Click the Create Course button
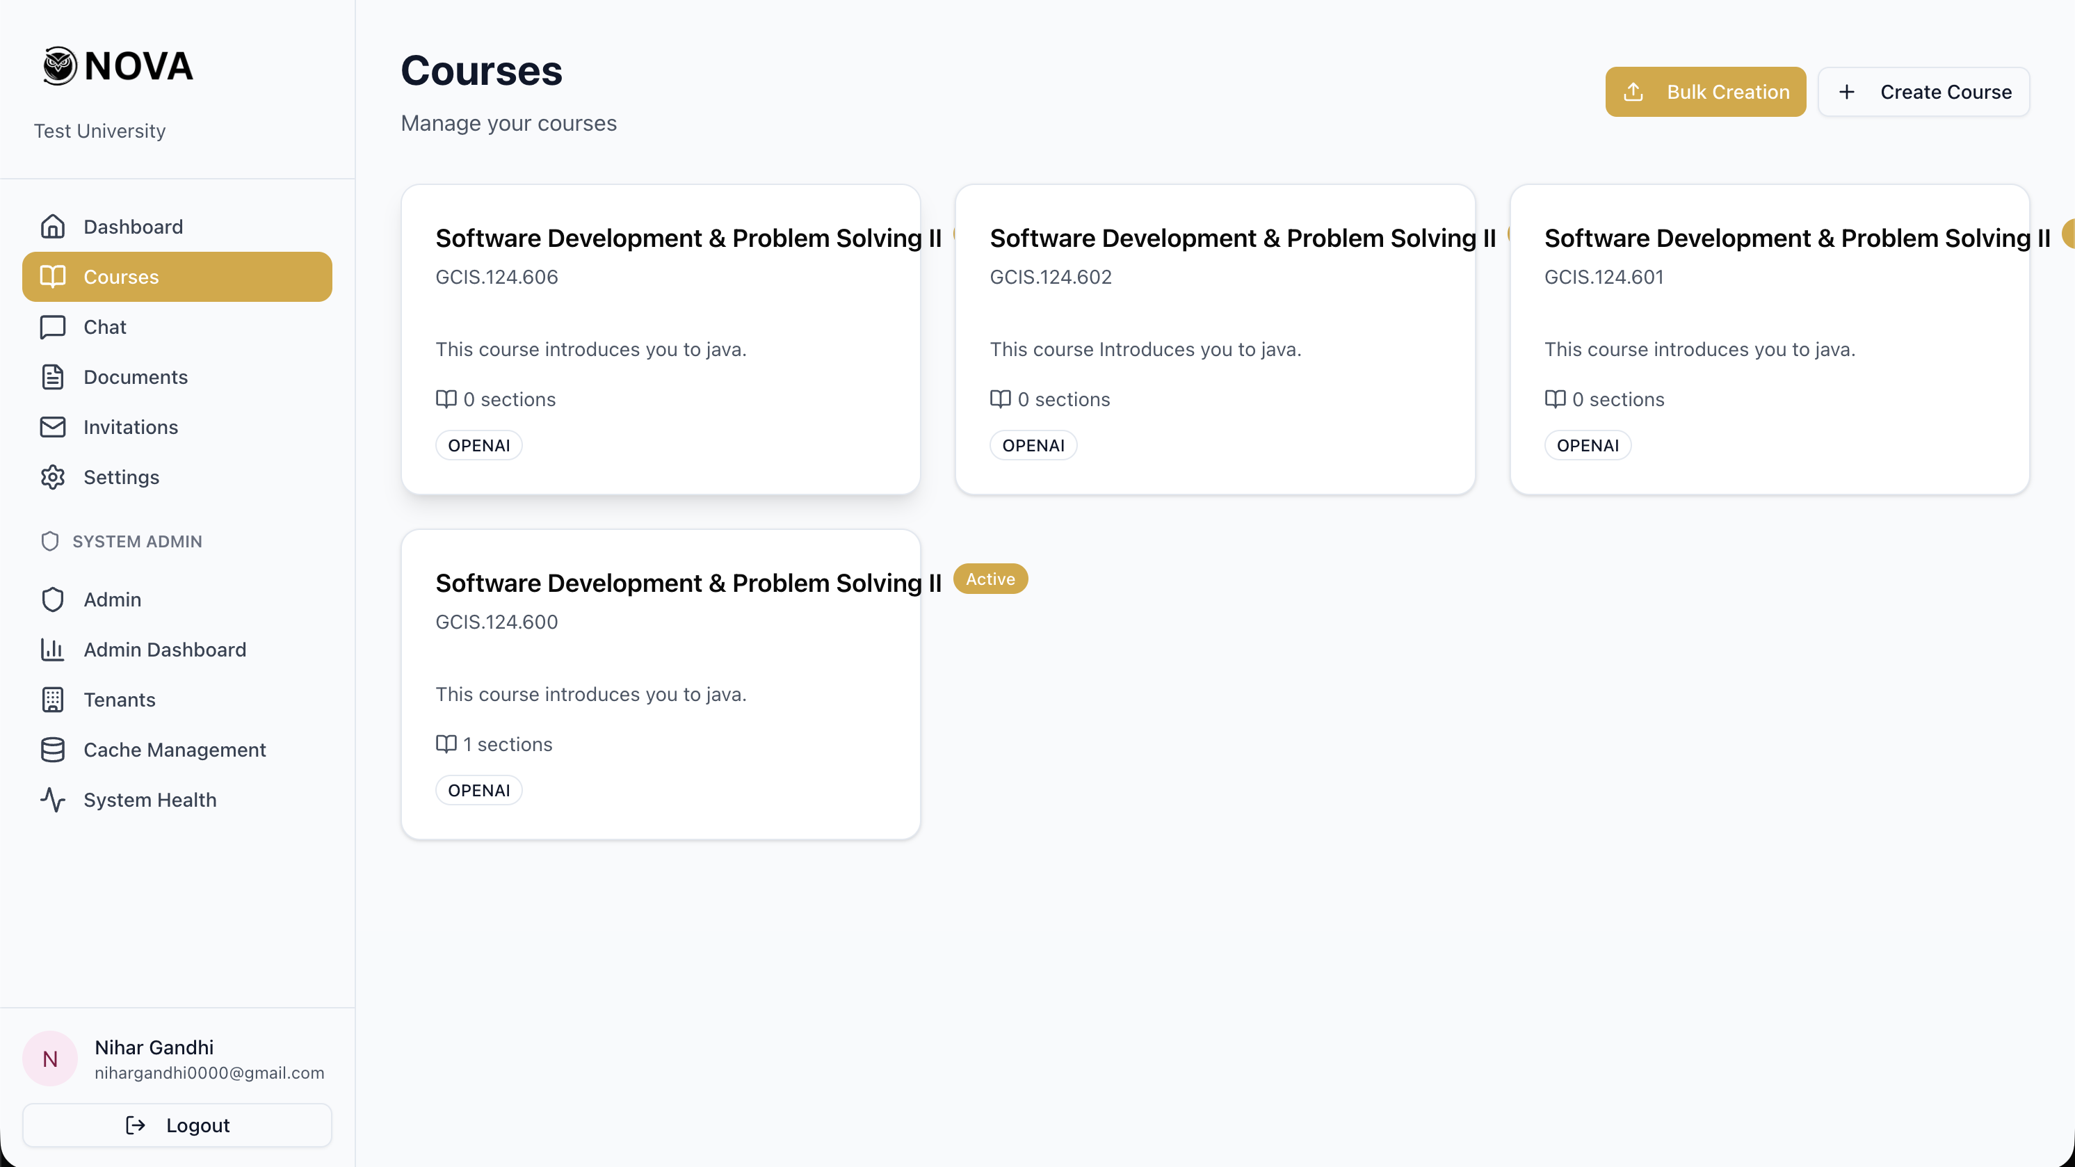 tap(1923, 92)
